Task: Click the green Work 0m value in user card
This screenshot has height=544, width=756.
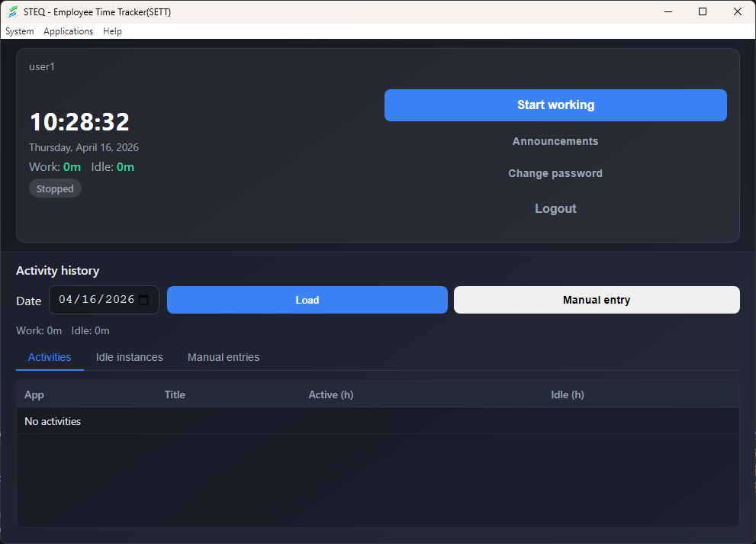Action: 72,167
